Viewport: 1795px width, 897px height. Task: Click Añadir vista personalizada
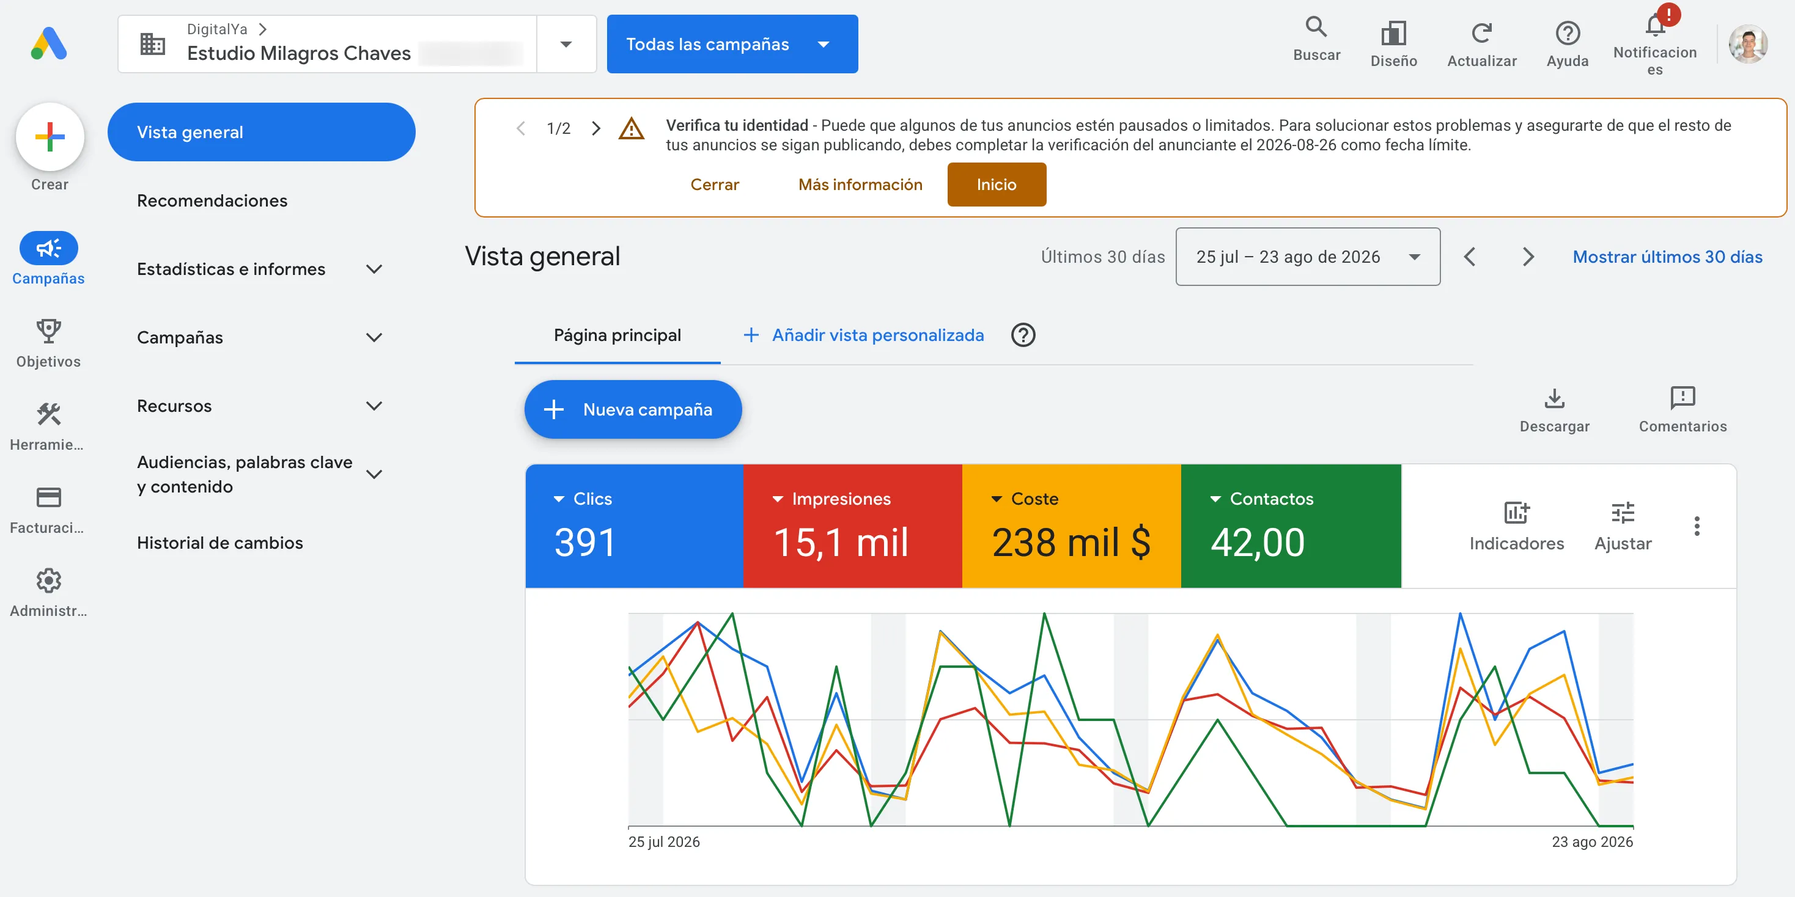pos(863,335)
